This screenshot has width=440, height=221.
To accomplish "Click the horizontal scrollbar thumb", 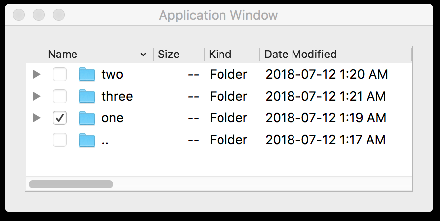I will [71, 184].
